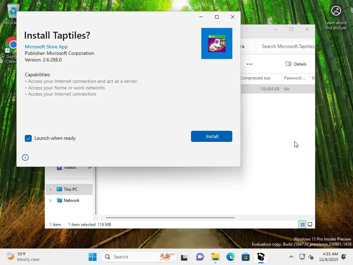Click the App Installer taskbar icon

click(261, 257)
